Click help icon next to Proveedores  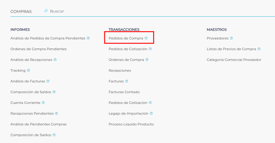pyautogui.click(x=231, y=38)
